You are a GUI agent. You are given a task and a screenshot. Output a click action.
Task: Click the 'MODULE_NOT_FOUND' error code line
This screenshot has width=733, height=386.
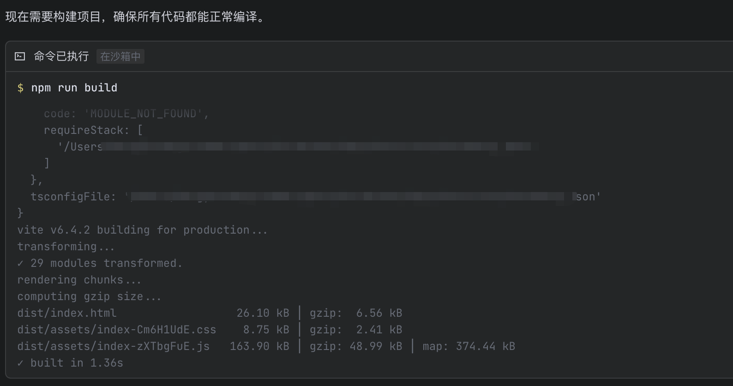click(126, 114)
